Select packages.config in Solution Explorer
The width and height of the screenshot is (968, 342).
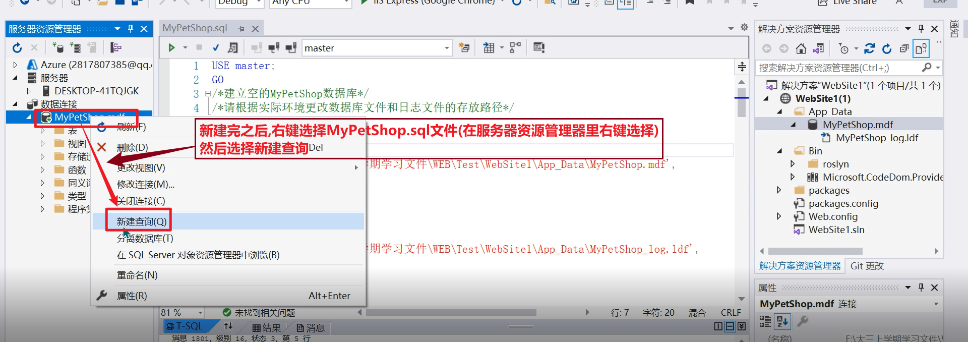click(843, 203)
